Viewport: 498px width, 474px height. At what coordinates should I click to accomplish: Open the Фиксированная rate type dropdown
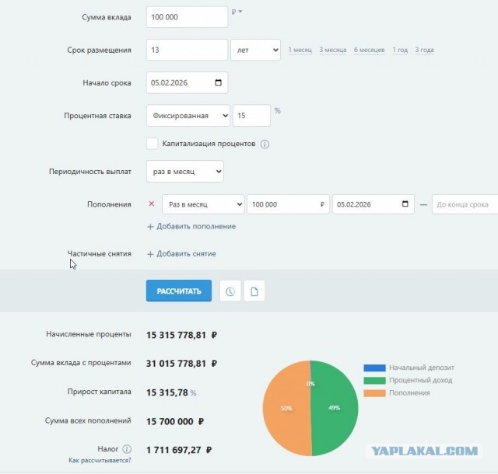click(188, 116)
